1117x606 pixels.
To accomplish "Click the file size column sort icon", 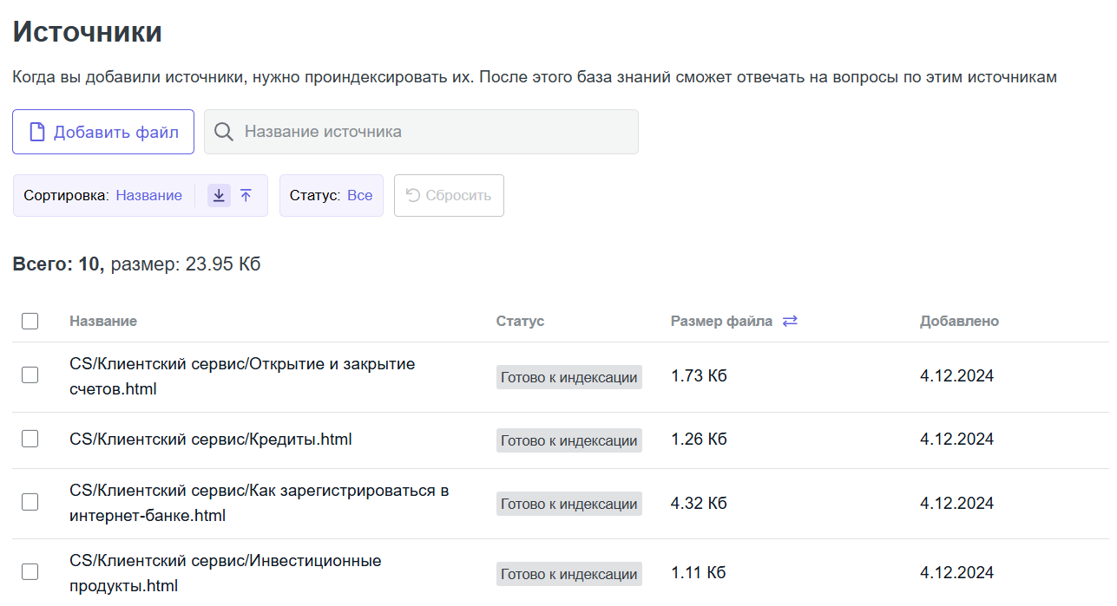I will tap(790, 321).
